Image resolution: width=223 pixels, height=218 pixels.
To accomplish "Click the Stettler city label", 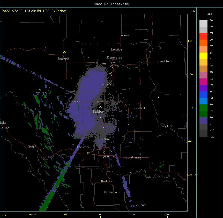I will pyautogui.click(x=164, y=61).
